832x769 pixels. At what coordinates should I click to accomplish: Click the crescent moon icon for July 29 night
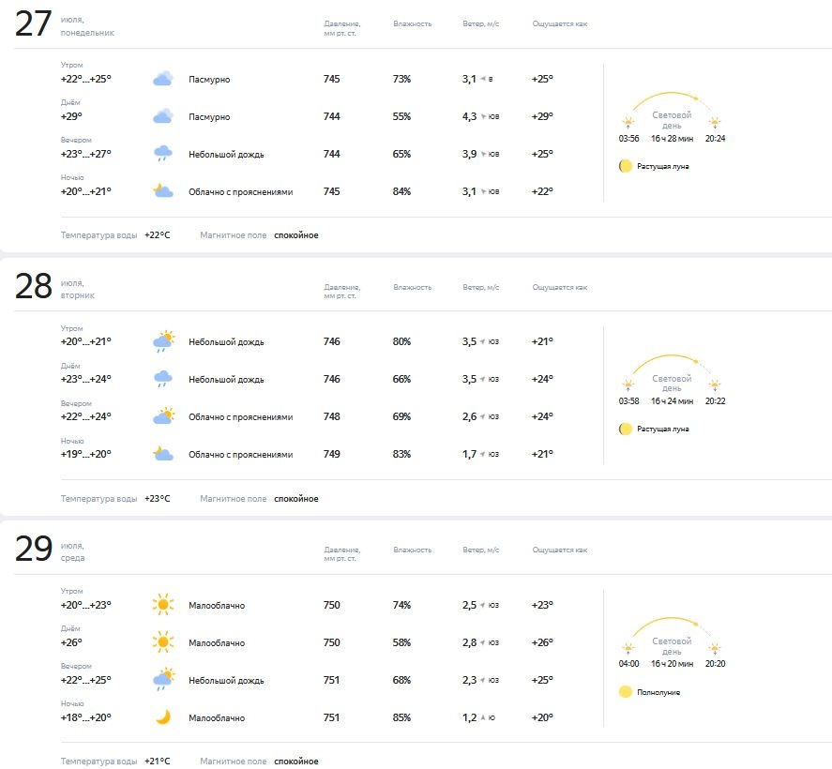pyautogui.click(x=163, y=717)
